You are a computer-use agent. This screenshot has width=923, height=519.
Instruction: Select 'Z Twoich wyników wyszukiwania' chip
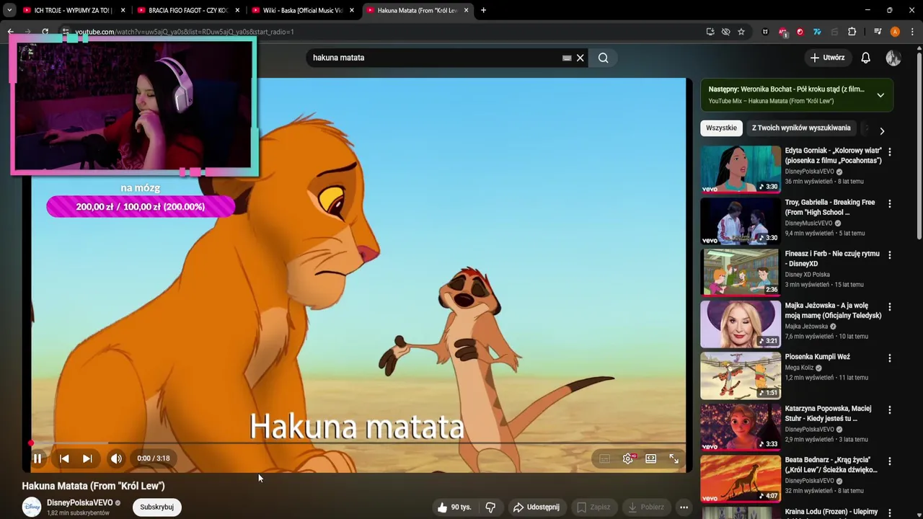[801, 128]
